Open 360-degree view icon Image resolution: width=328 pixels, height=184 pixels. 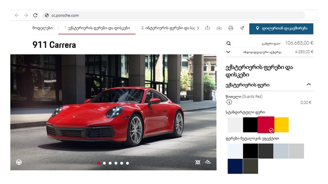(198, 162)
